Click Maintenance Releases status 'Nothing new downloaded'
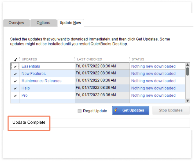Viewport: 194px width, 161px height. pos(153,81)
